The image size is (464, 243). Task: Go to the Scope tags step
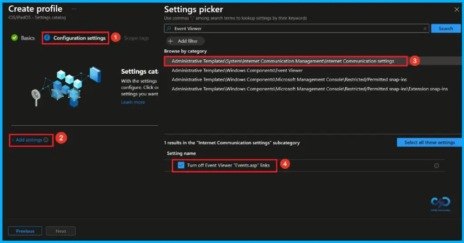[136, 38]
